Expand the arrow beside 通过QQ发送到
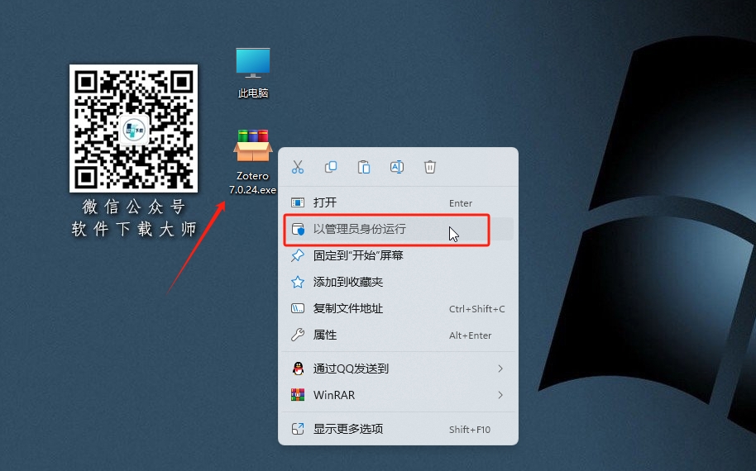This screenshot has height=471, width=756. click(x=500, y=369)
